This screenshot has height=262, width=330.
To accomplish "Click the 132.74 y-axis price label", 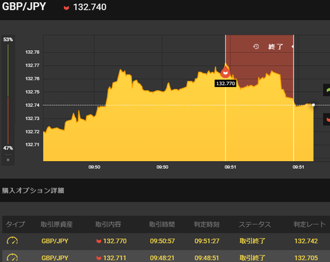I will click(32, 105).
